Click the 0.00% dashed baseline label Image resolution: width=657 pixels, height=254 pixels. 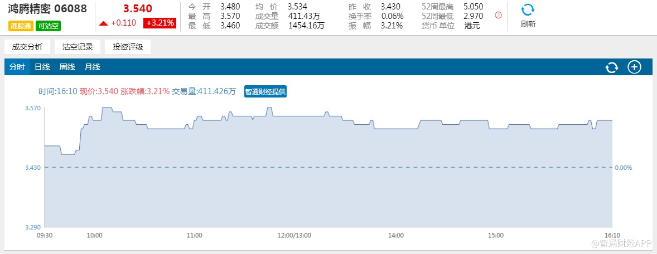click(622, 168)
